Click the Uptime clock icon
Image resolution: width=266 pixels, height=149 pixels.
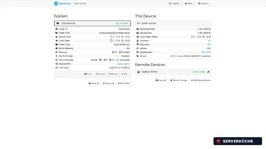click(138, 48)
